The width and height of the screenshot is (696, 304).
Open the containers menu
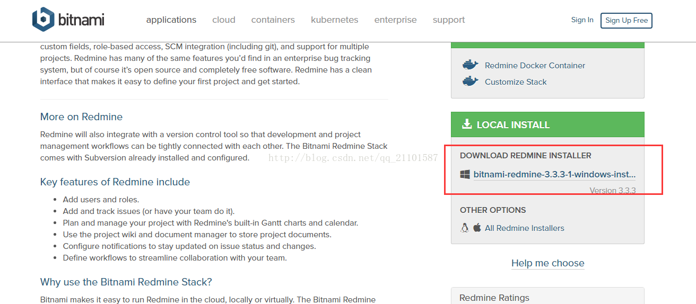coord(273,20)
